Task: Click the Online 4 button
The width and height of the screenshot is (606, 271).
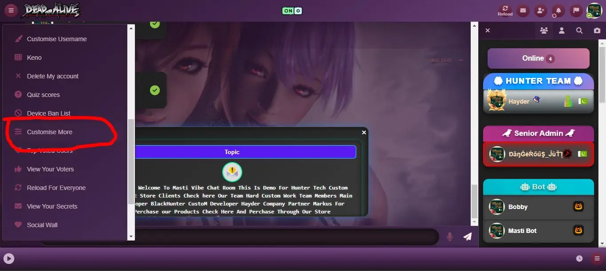Action: [539, 58]
